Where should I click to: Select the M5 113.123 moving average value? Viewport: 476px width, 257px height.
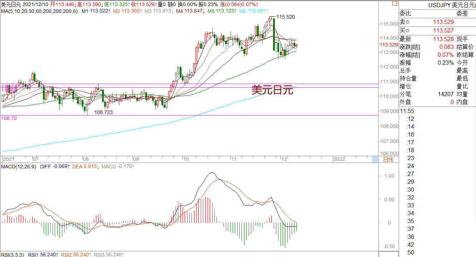(x=222, y=11)
